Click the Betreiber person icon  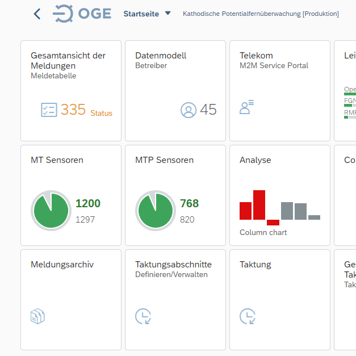(189, 110)
